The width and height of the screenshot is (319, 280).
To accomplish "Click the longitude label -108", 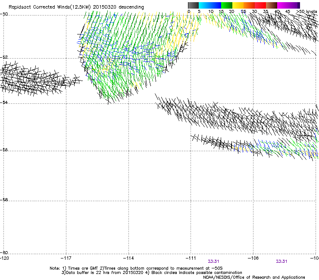I will (x=253, y=258).
